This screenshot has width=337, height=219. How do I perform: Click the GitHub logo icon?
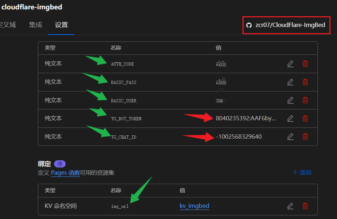click(x=249, y=25)
